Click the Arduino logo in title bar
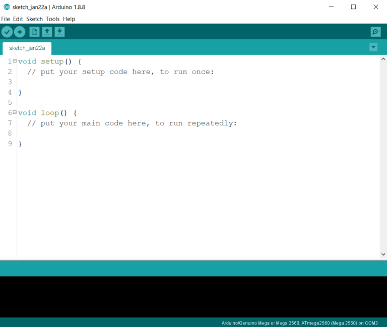This screenshot has height=327, width=387. coord(7,7)
